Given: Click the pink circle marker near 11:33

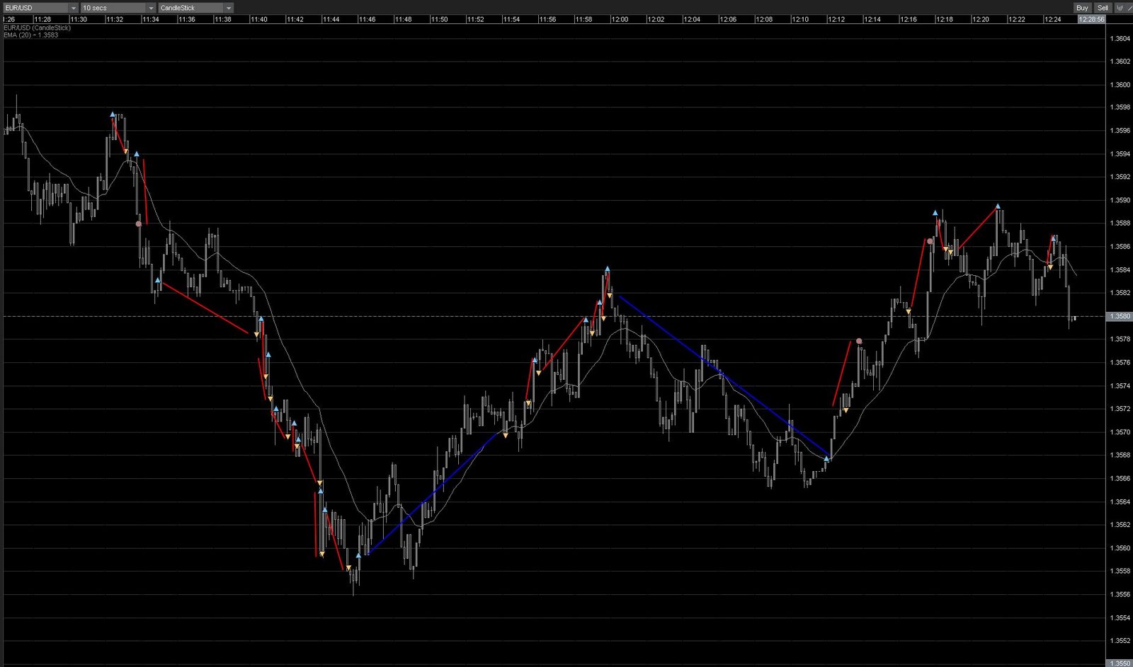Looking at the screenshot, I should pyautogui.click(x=139, y=224).
